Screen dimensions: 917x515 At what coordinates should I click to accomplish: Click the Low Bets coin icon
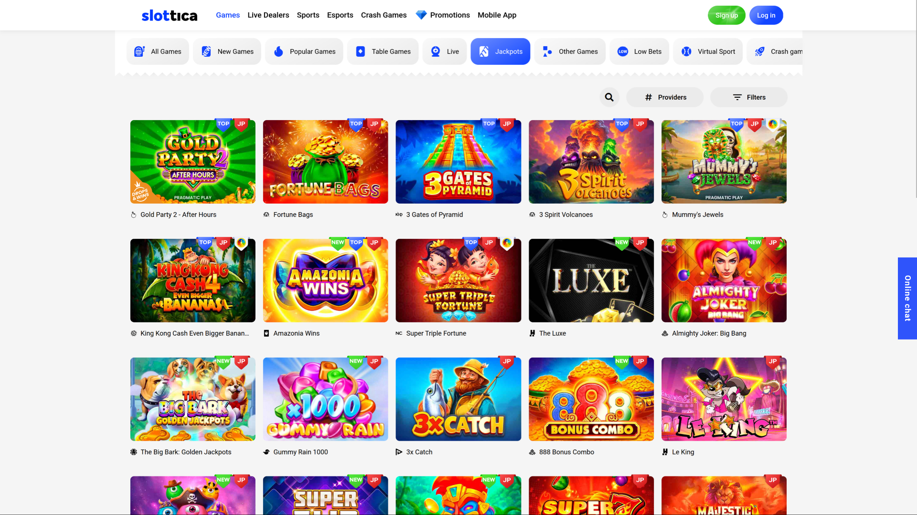point(622,51)
